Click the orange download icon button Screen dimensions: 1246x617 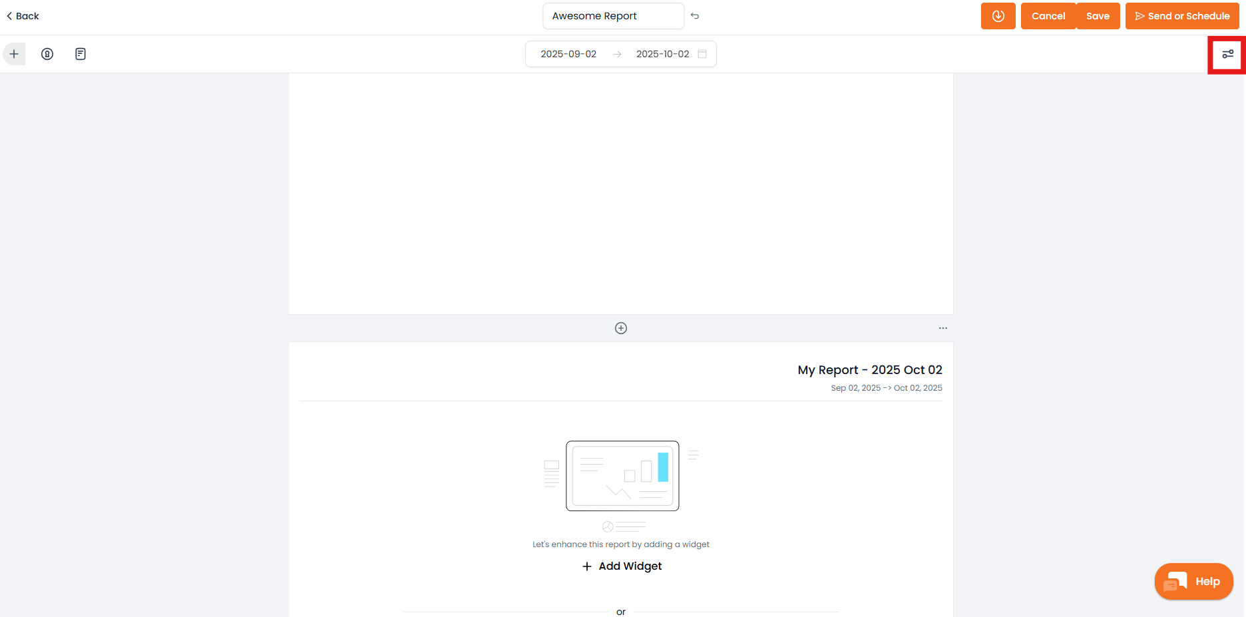(998, 16)
